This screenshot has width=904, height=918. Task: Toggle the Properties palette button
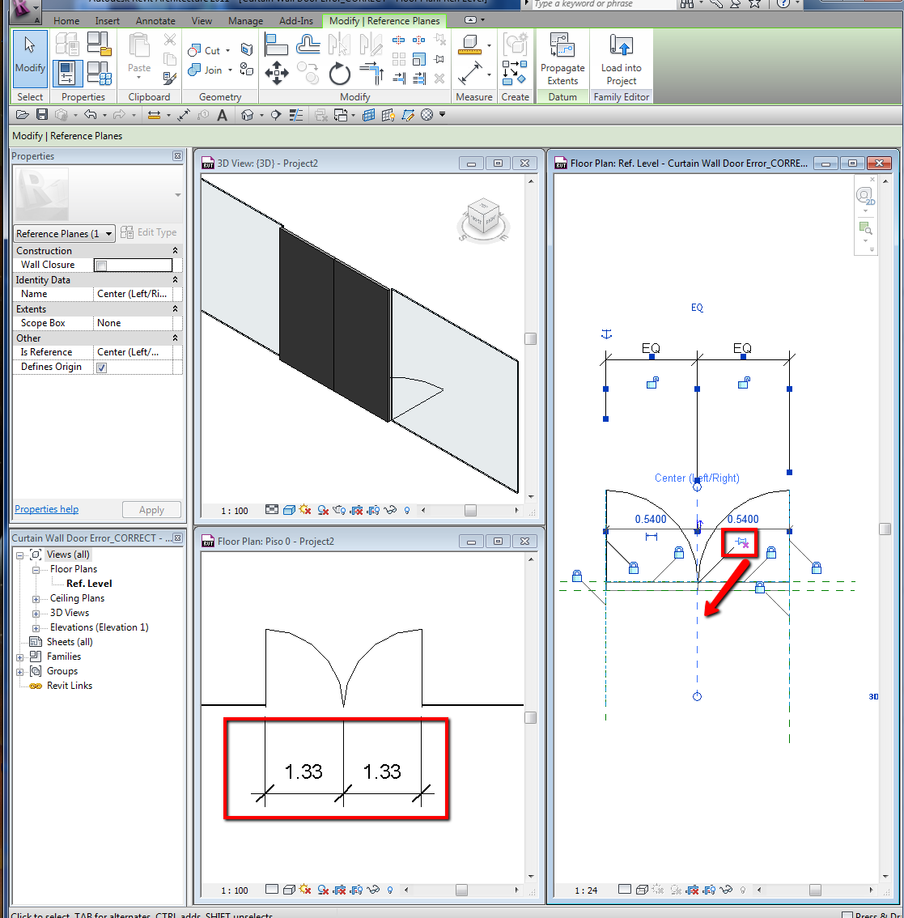pos(66,73)
